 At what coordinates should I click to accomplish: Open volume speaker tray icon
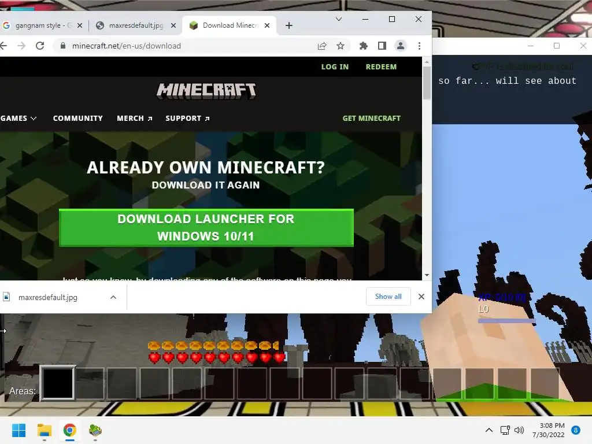[520, 430]
